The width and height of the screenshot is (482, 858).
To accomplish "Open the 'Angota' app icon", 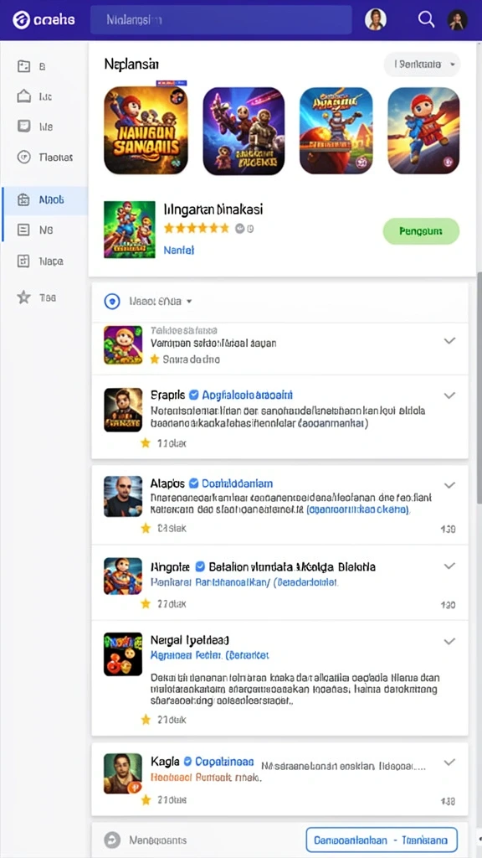I will (x=123, y=576).
